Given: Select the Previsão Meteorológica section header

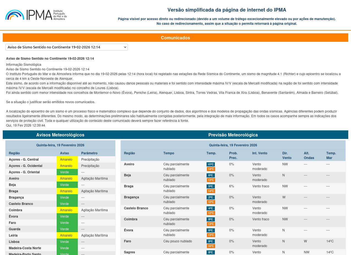Looking at the screenshot, I should [x=233, y=135].
